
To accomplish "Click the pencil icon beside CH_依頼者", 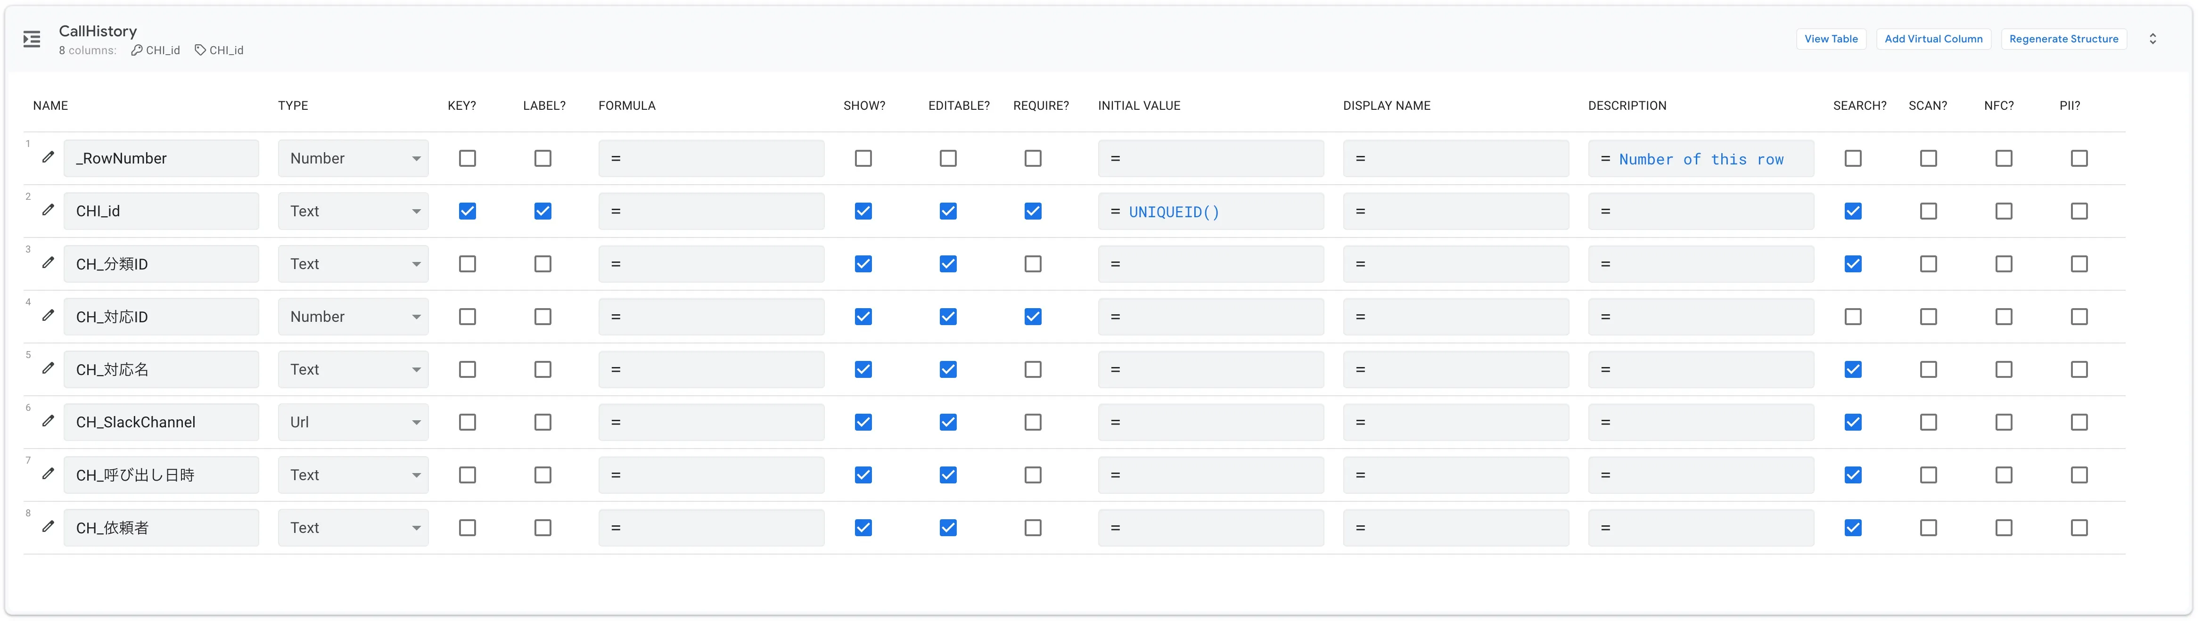I will click(x=49, y=527).
